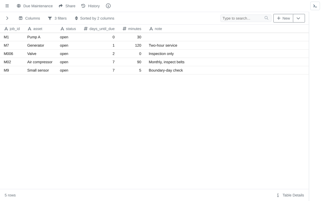Click the Share arrow icon

[x=61, y=6]
